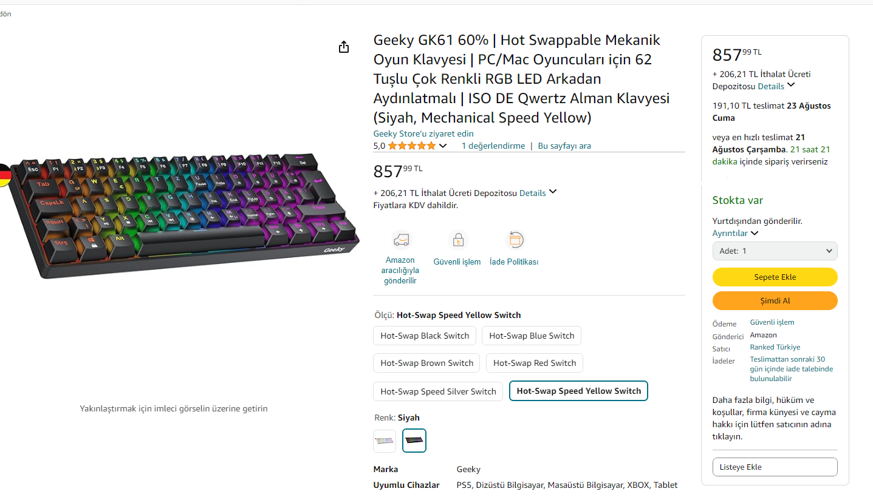Viewport: 873px width, 497px height.
Task: Visit the Geeky Store link
Action: click(x=423, y=134)
